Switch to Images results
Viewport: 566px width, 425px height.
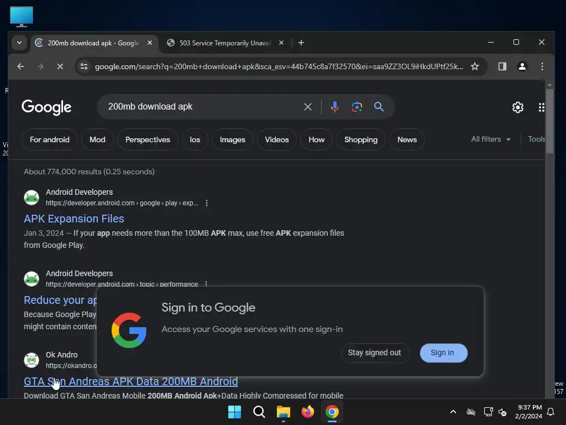tap(233, 139)
